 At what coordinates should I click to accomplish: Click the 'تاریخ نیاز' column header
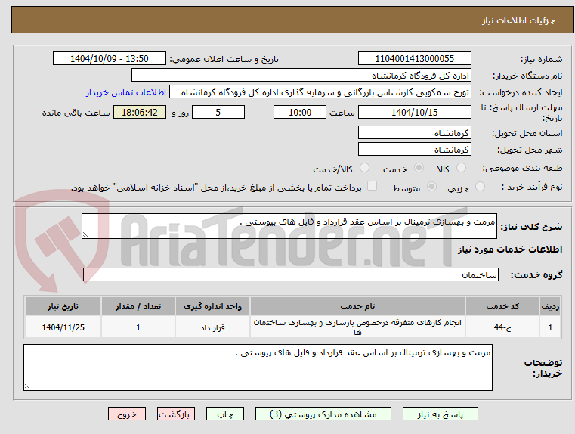tap(63, 306)
